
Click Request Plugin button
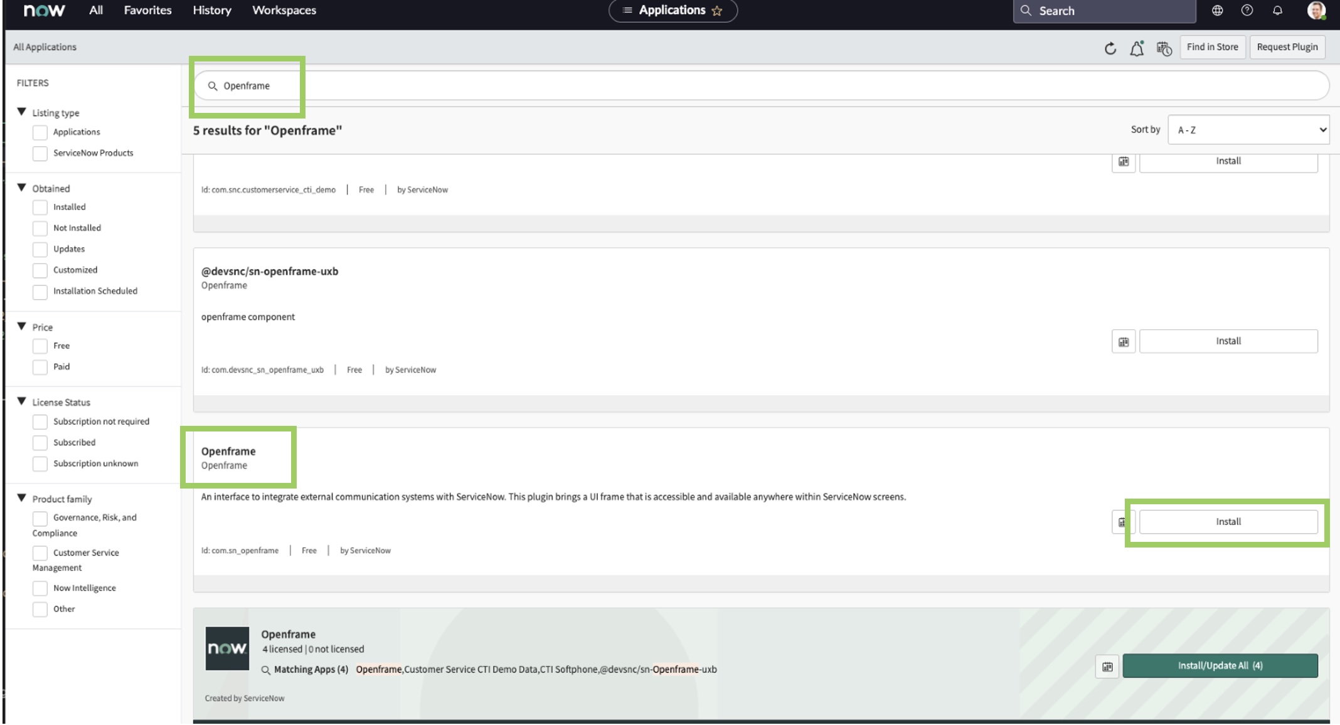1287,47
